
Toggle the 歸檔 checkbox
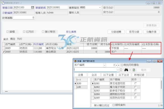pyautogui.click(x=8, y=32)
